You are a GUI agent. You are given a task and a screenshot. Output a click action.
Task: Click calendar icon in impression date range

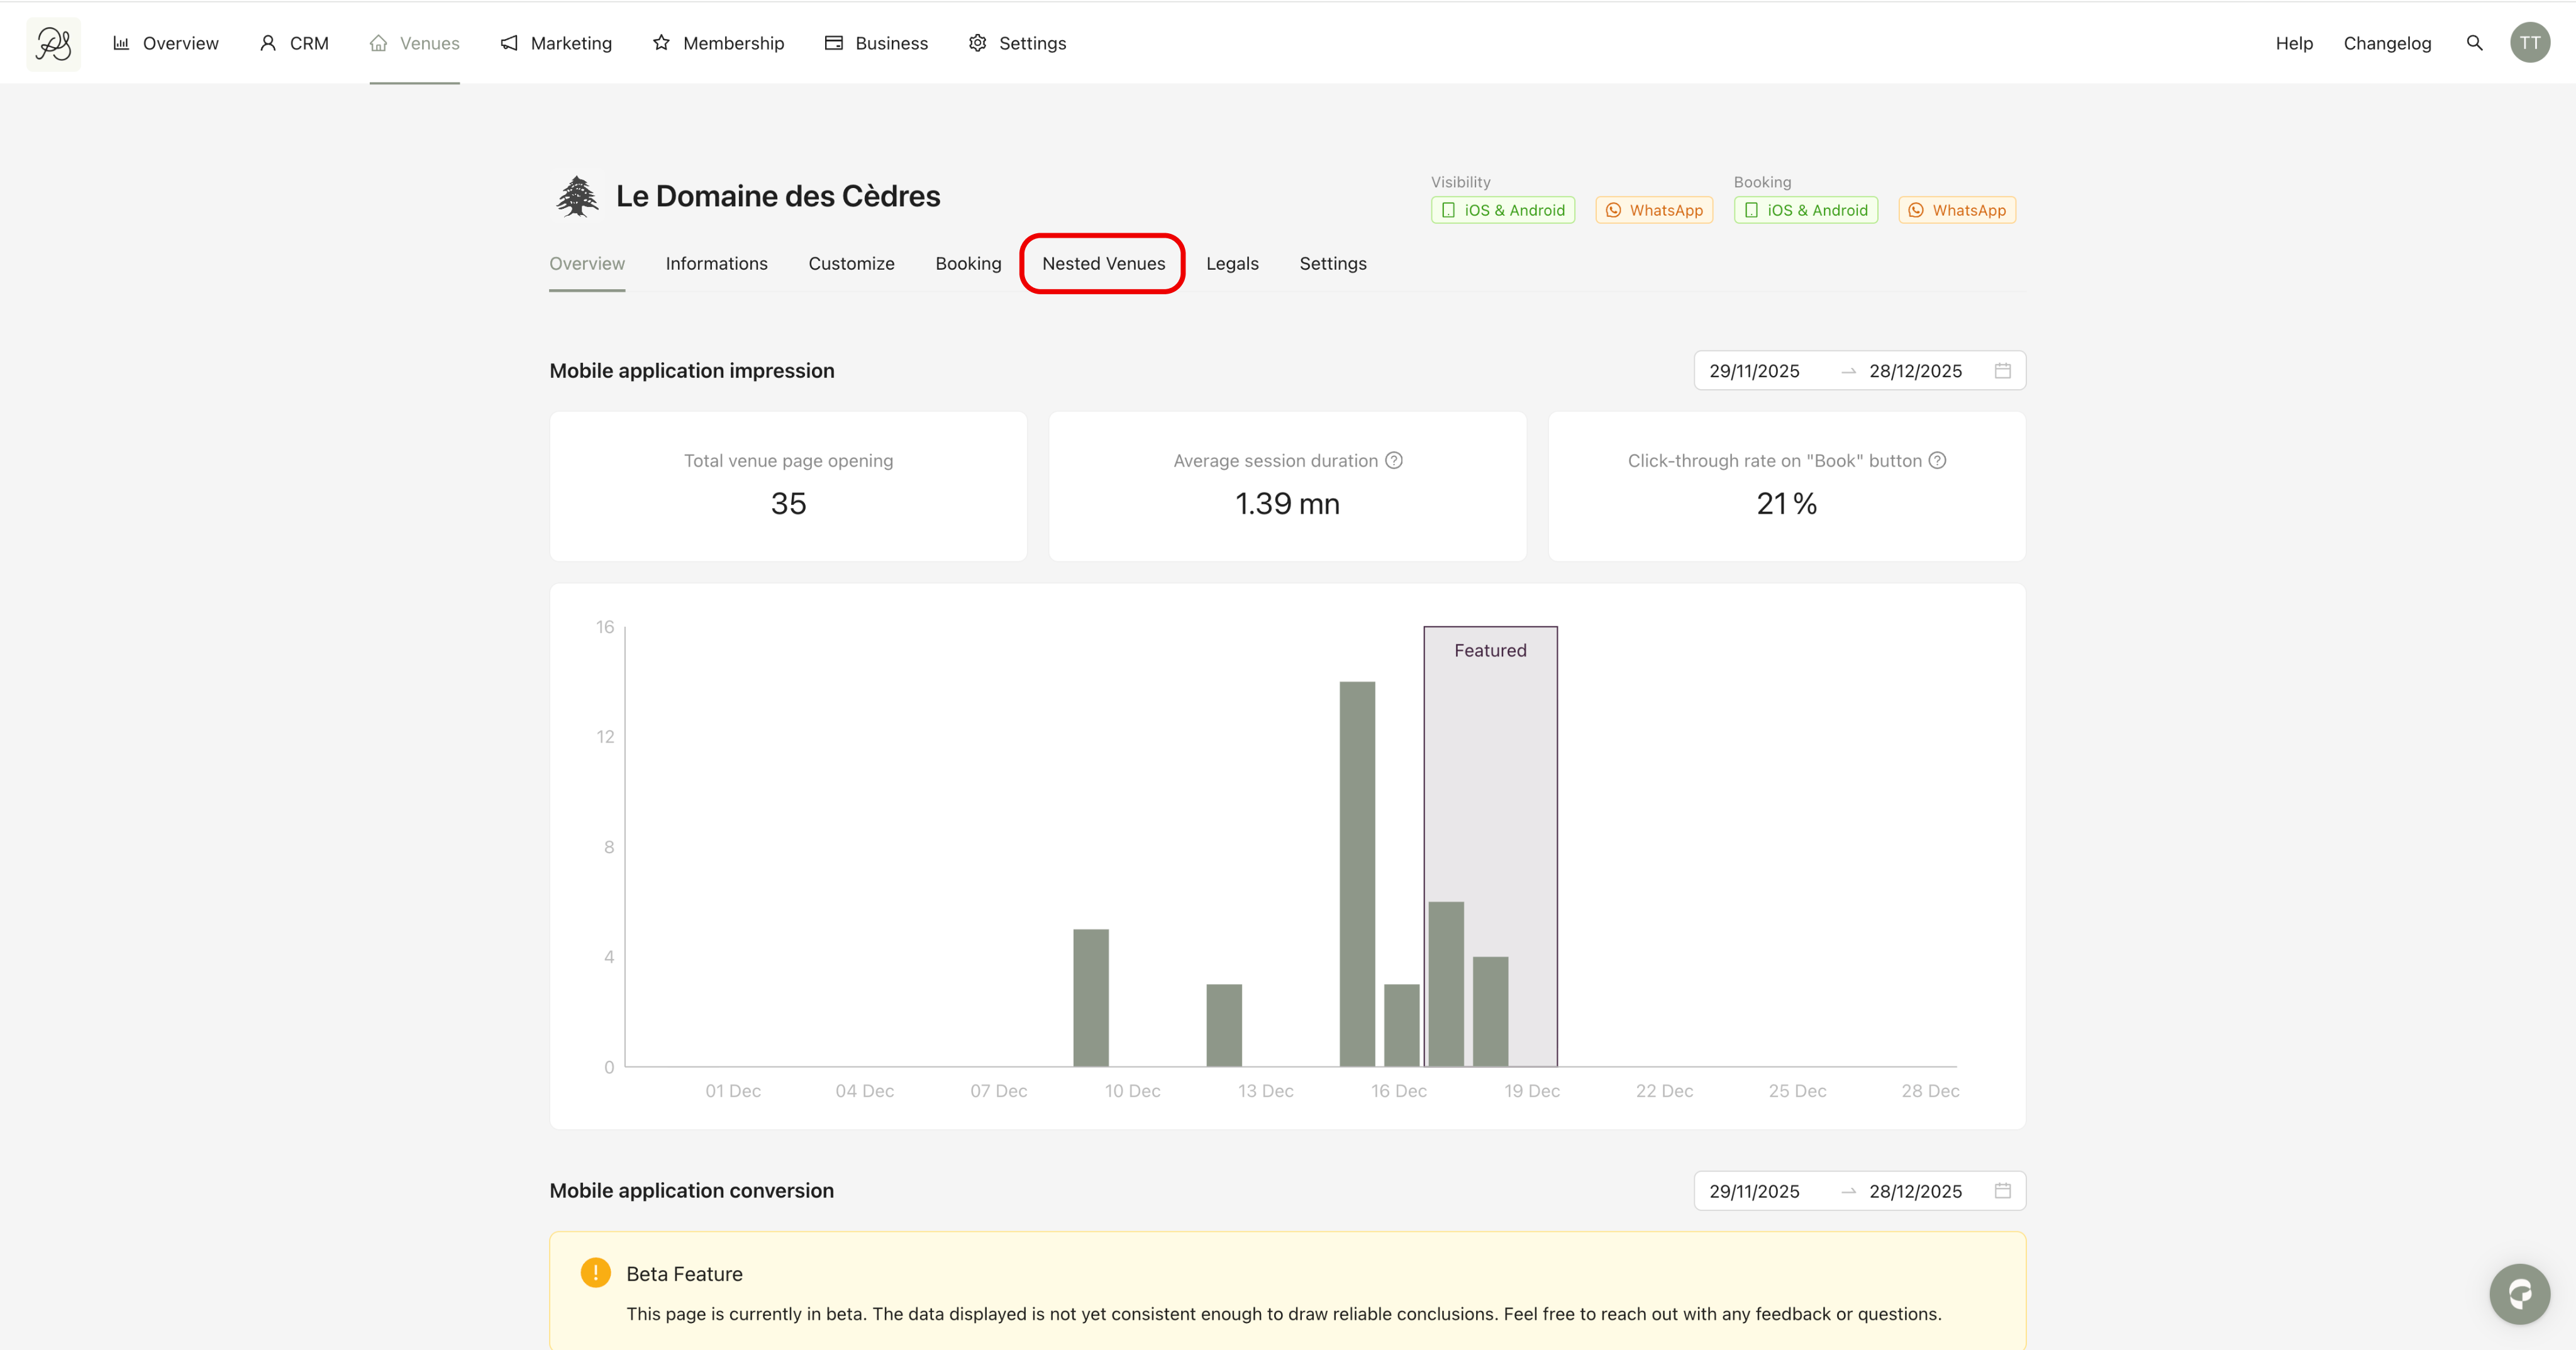(2002, 371)
